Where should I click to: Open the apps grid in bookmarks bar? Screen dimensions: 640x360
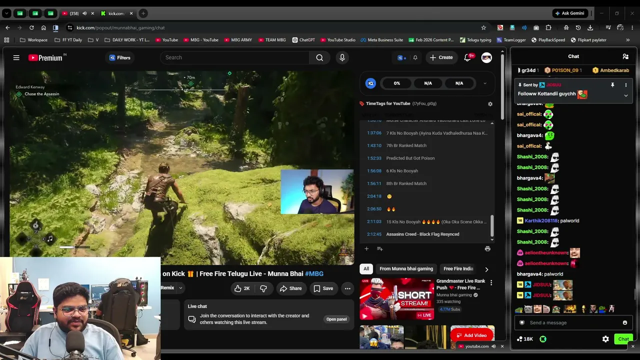(6, 40)
